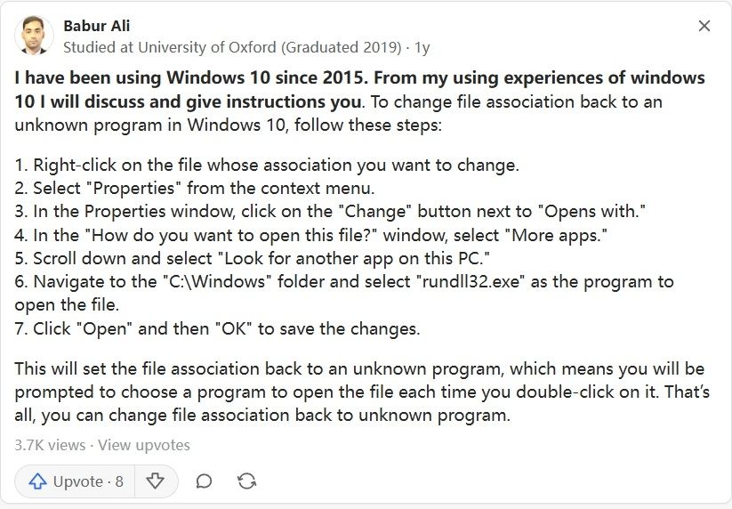Screen dimensions: 732x509
Task: Click step 5 about "Look for another app"
Action: pos(252,258)
